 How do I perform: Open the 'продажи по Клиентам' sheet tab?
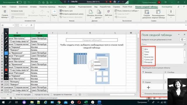(x=63, y=94)
